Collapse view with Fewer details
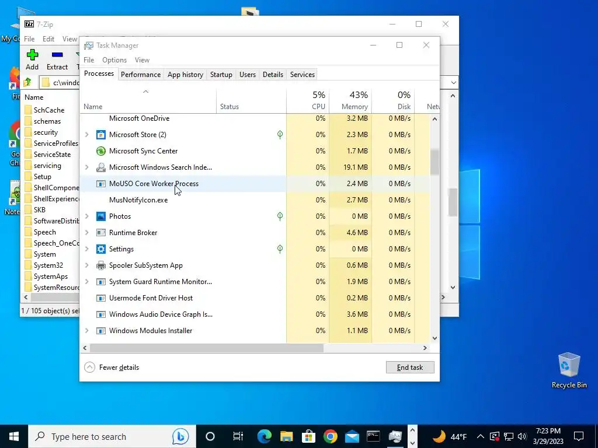Image resolution: width=598 pixels, height=448 pixels. tap(112, 367)
